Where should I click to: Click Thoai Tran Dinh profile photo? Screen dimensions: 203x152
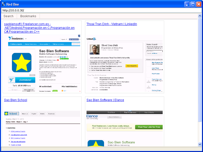[x=95, y=49]
